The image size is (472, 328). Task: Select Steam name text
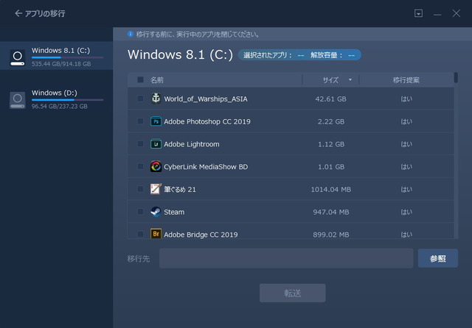click(x=174, y=212)
